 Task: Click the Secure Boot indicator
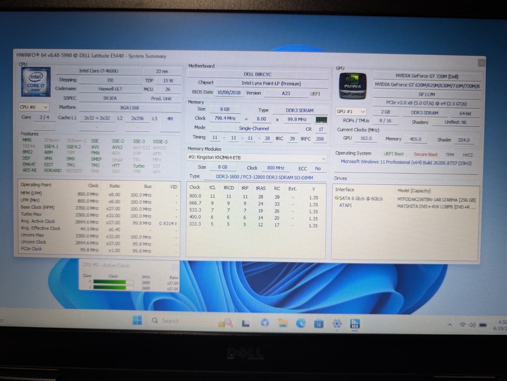click(426, 154)
